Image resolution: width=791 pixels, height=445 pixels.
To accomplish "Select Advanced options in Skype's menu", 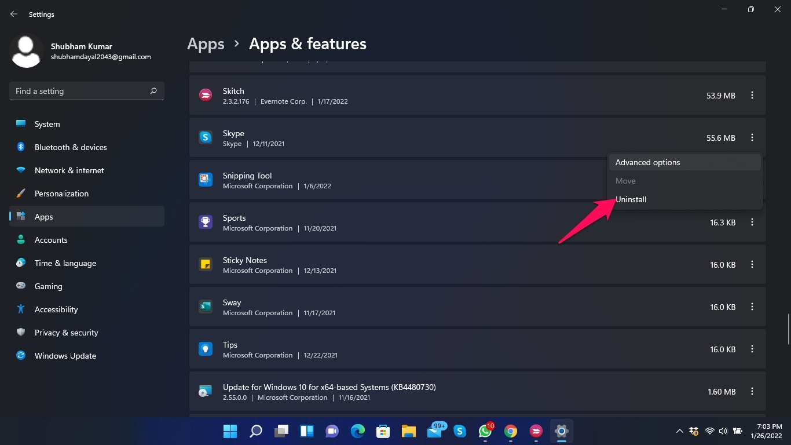I will point(647,162).
